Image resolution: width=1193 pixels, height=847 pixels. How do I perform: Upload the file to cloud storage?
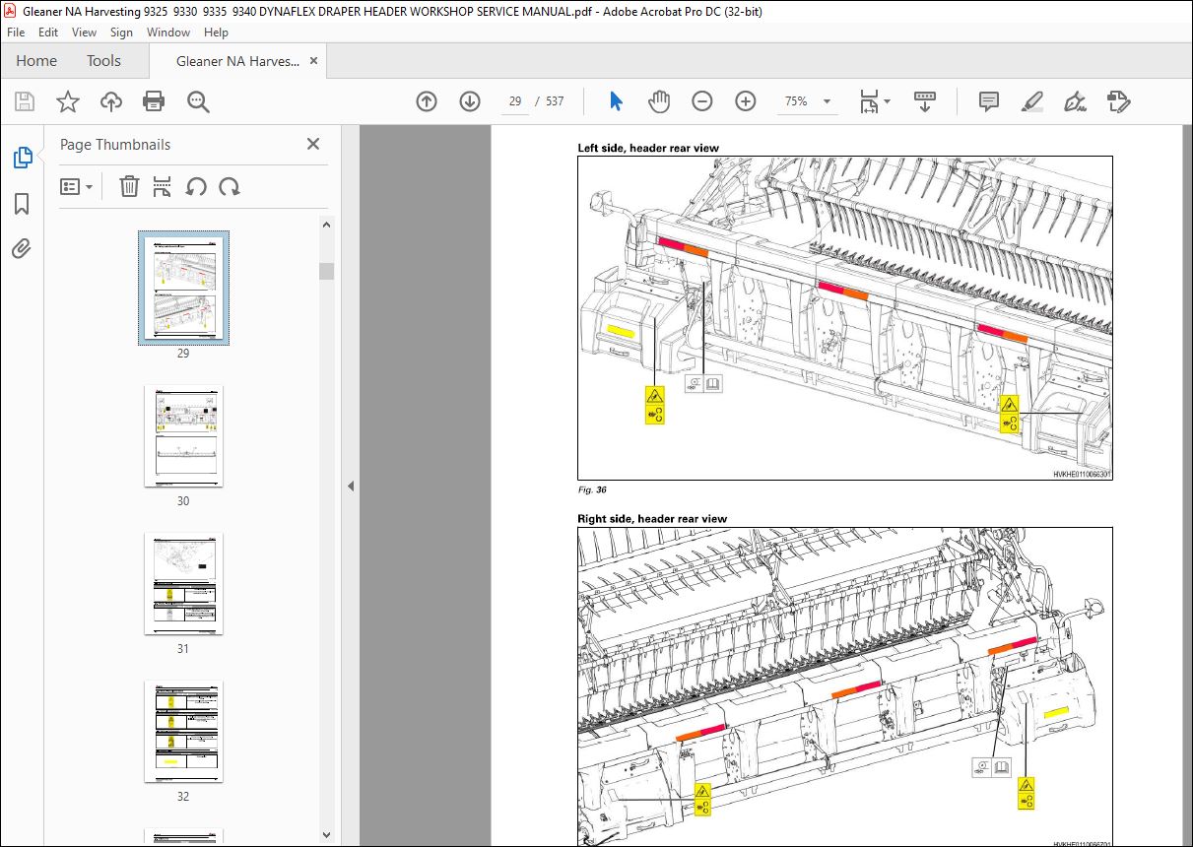click(x=111, y=101)
